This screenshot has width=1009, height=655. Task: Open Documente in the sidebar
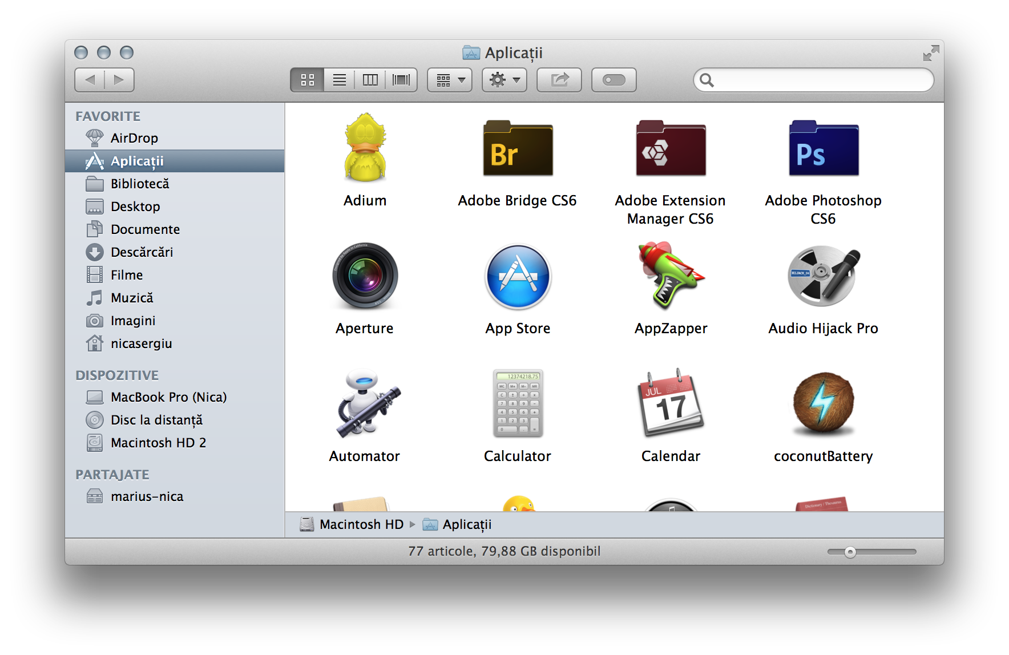click(x=175, y=229)
